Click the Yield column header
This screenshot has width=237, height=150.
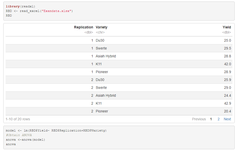point(227,27)
